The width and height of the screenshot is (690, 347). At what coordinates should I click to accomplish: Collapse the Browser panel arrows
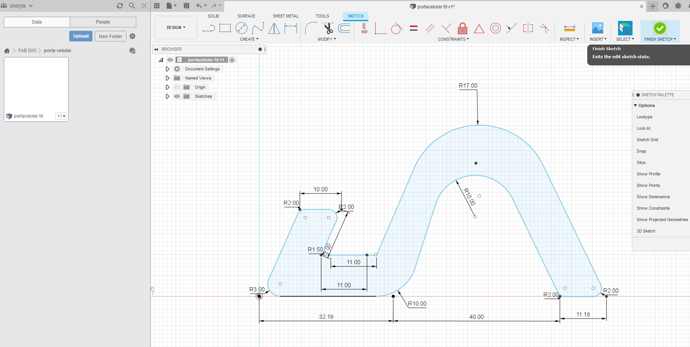click(x=156, y=49)
